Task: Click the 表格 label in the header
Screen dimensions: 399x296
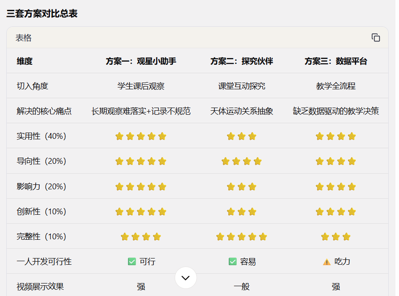Action: coord(24,38)
